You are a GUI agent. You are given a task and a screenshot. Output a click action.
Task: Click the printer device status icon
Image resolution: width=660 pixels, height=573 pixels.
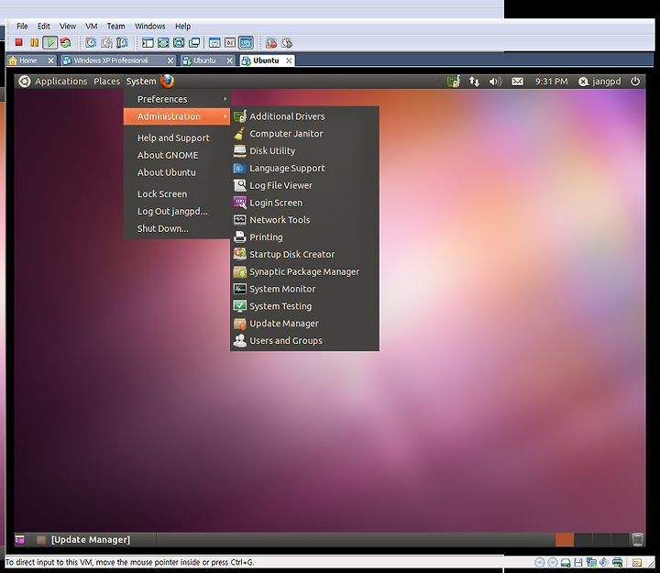617,563
